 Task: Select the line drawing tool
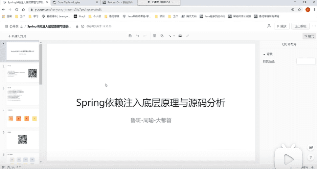[170, 36]
